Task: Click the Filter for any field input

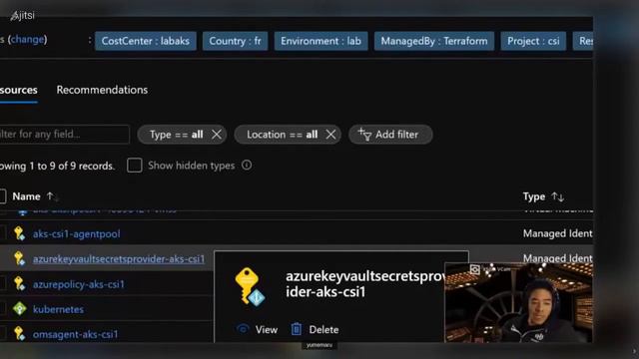Action: point(64,135)
